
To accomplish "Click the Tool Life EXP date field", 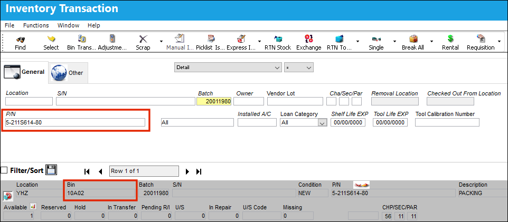I will pyautogui.click(x=390, y=122).
